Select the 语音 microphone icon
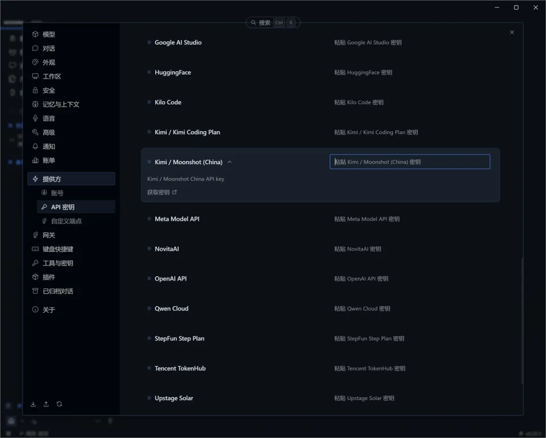The height and width of the screenshot is (438, 546). click(x=35, y=118)
